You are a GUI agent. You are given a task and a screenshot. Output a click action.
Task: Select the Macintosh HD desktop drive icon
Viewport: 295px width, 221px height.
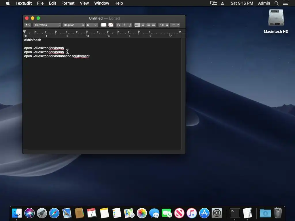click(276, 18)
